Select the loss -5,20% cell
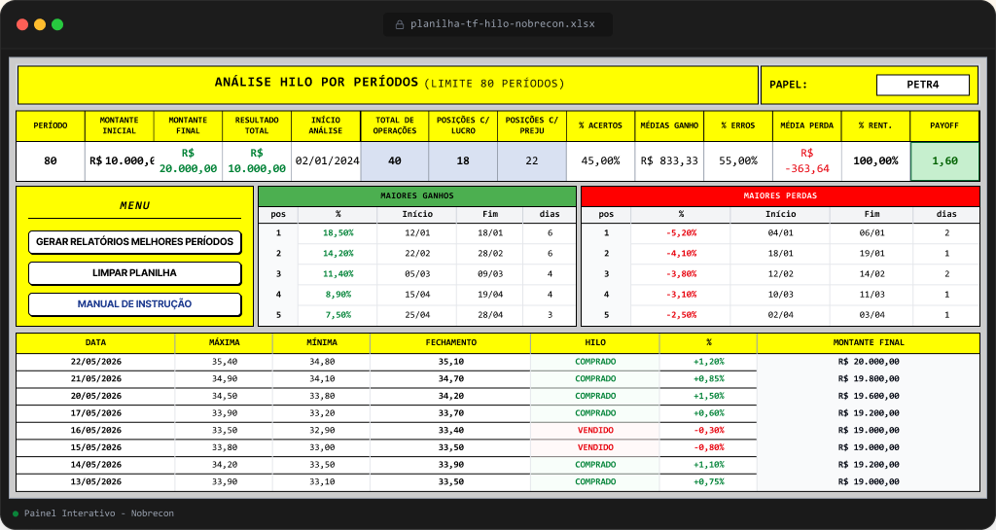The width and height of the screenshot is (996, 530). click(681, 233)
